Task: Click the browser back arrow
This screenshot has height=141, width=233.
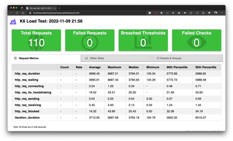Action: point(11,13)
